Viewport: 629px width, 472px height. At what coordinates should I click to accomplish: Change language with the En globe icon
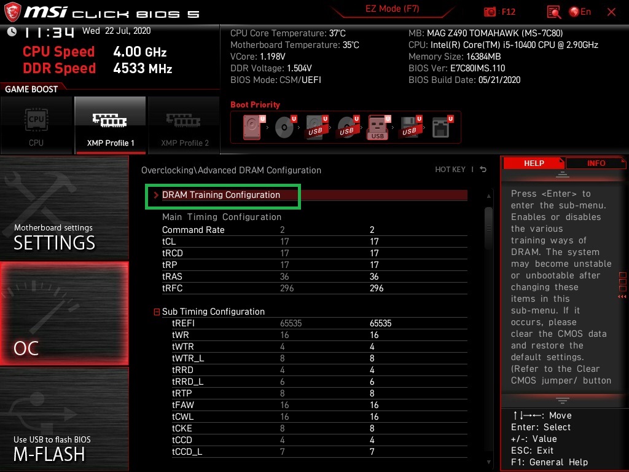click(x=580, y=12)
